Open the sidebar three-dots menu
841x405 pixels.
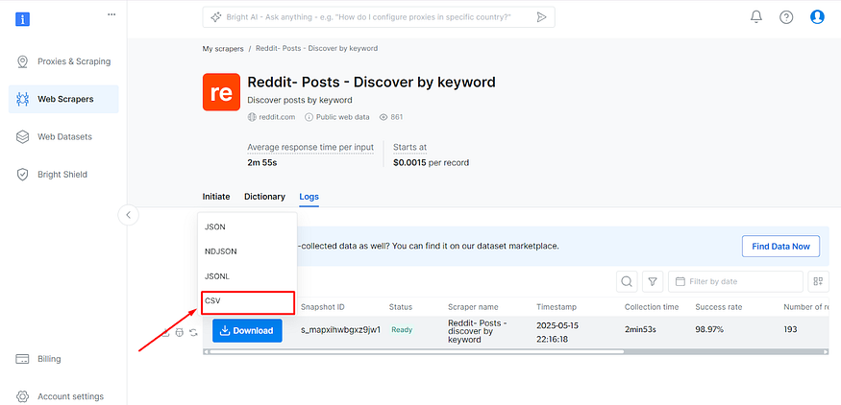pos(111,14)
